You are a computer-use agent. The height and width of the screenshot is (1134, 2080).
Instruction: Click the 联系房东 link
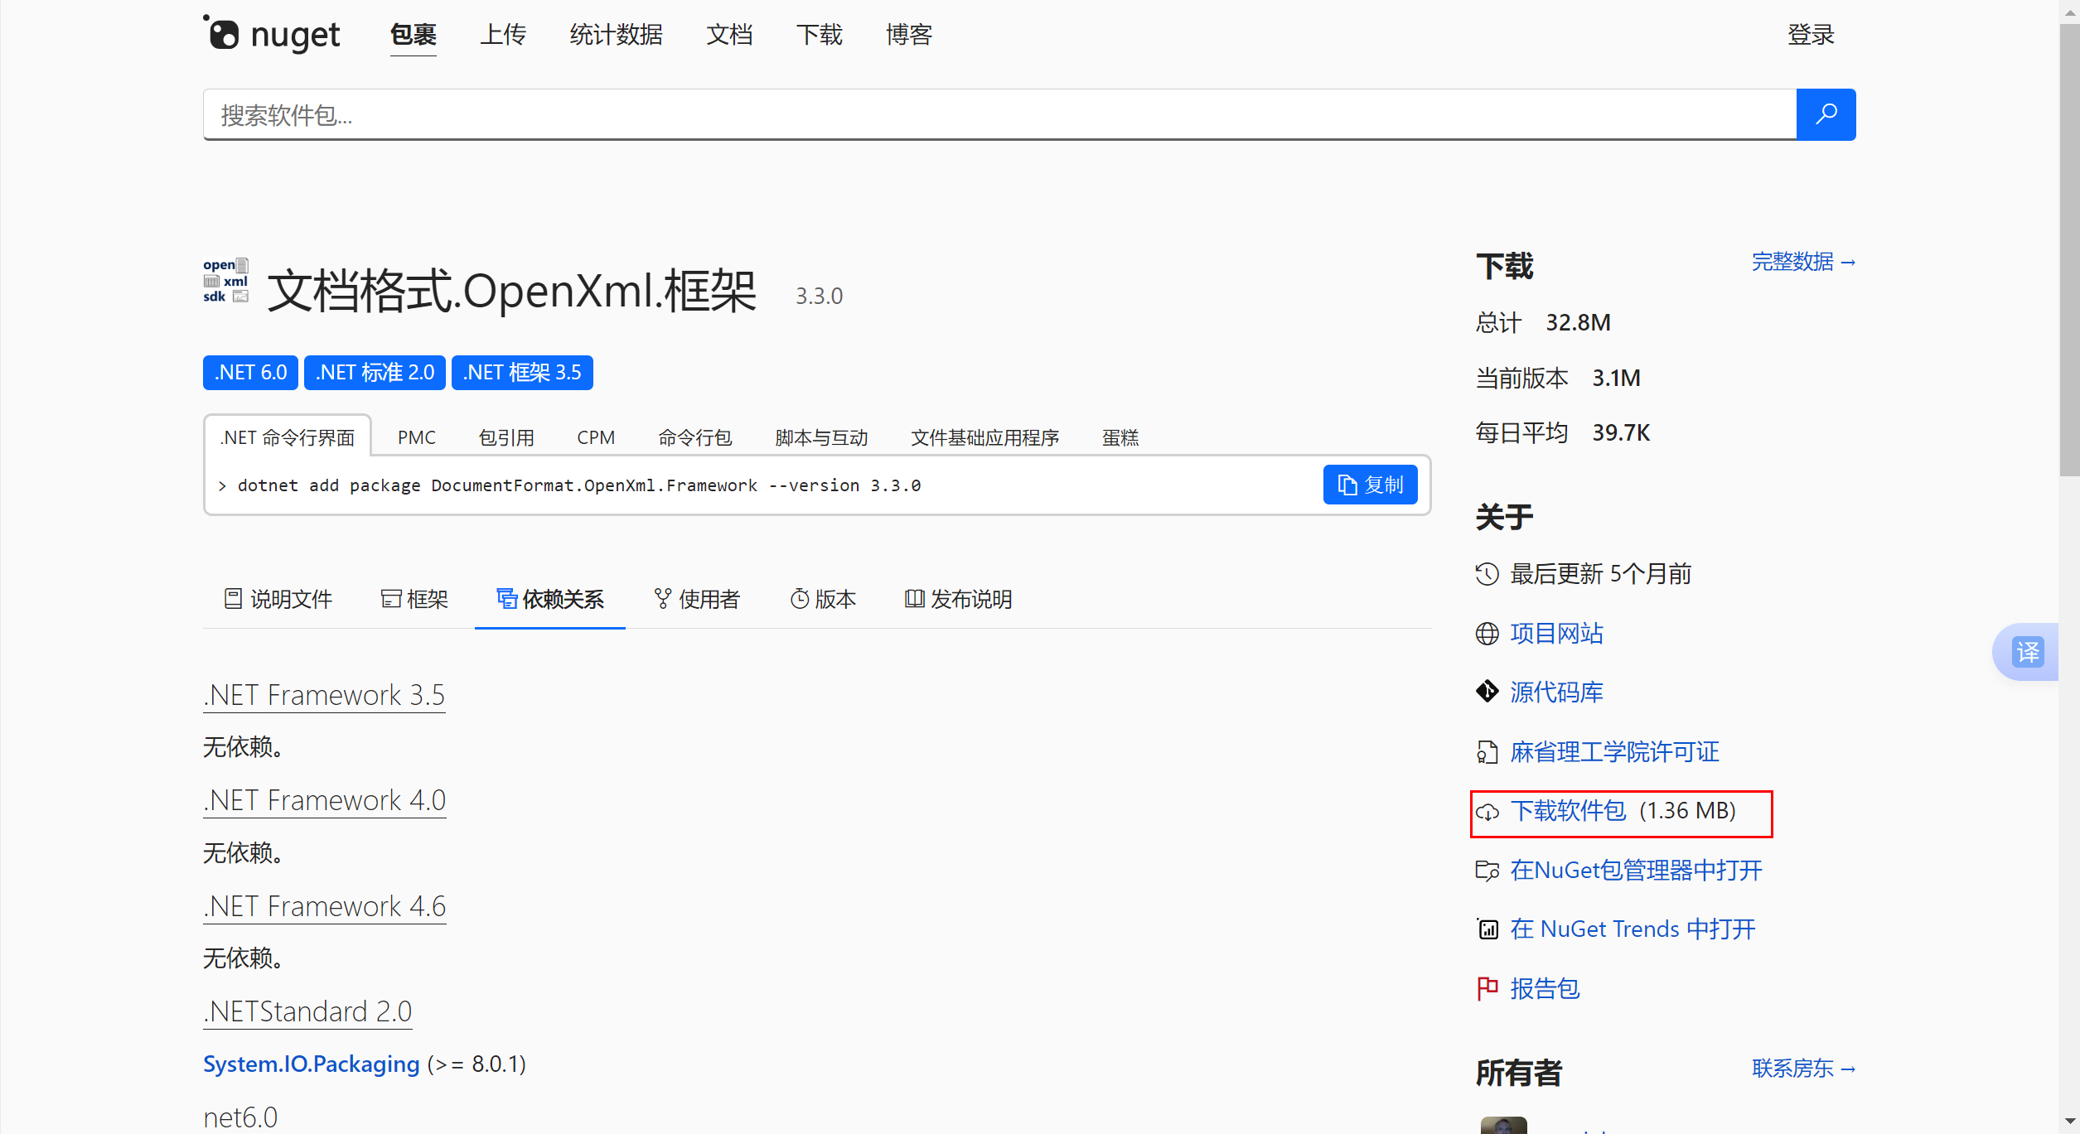coord(1803,1069)
